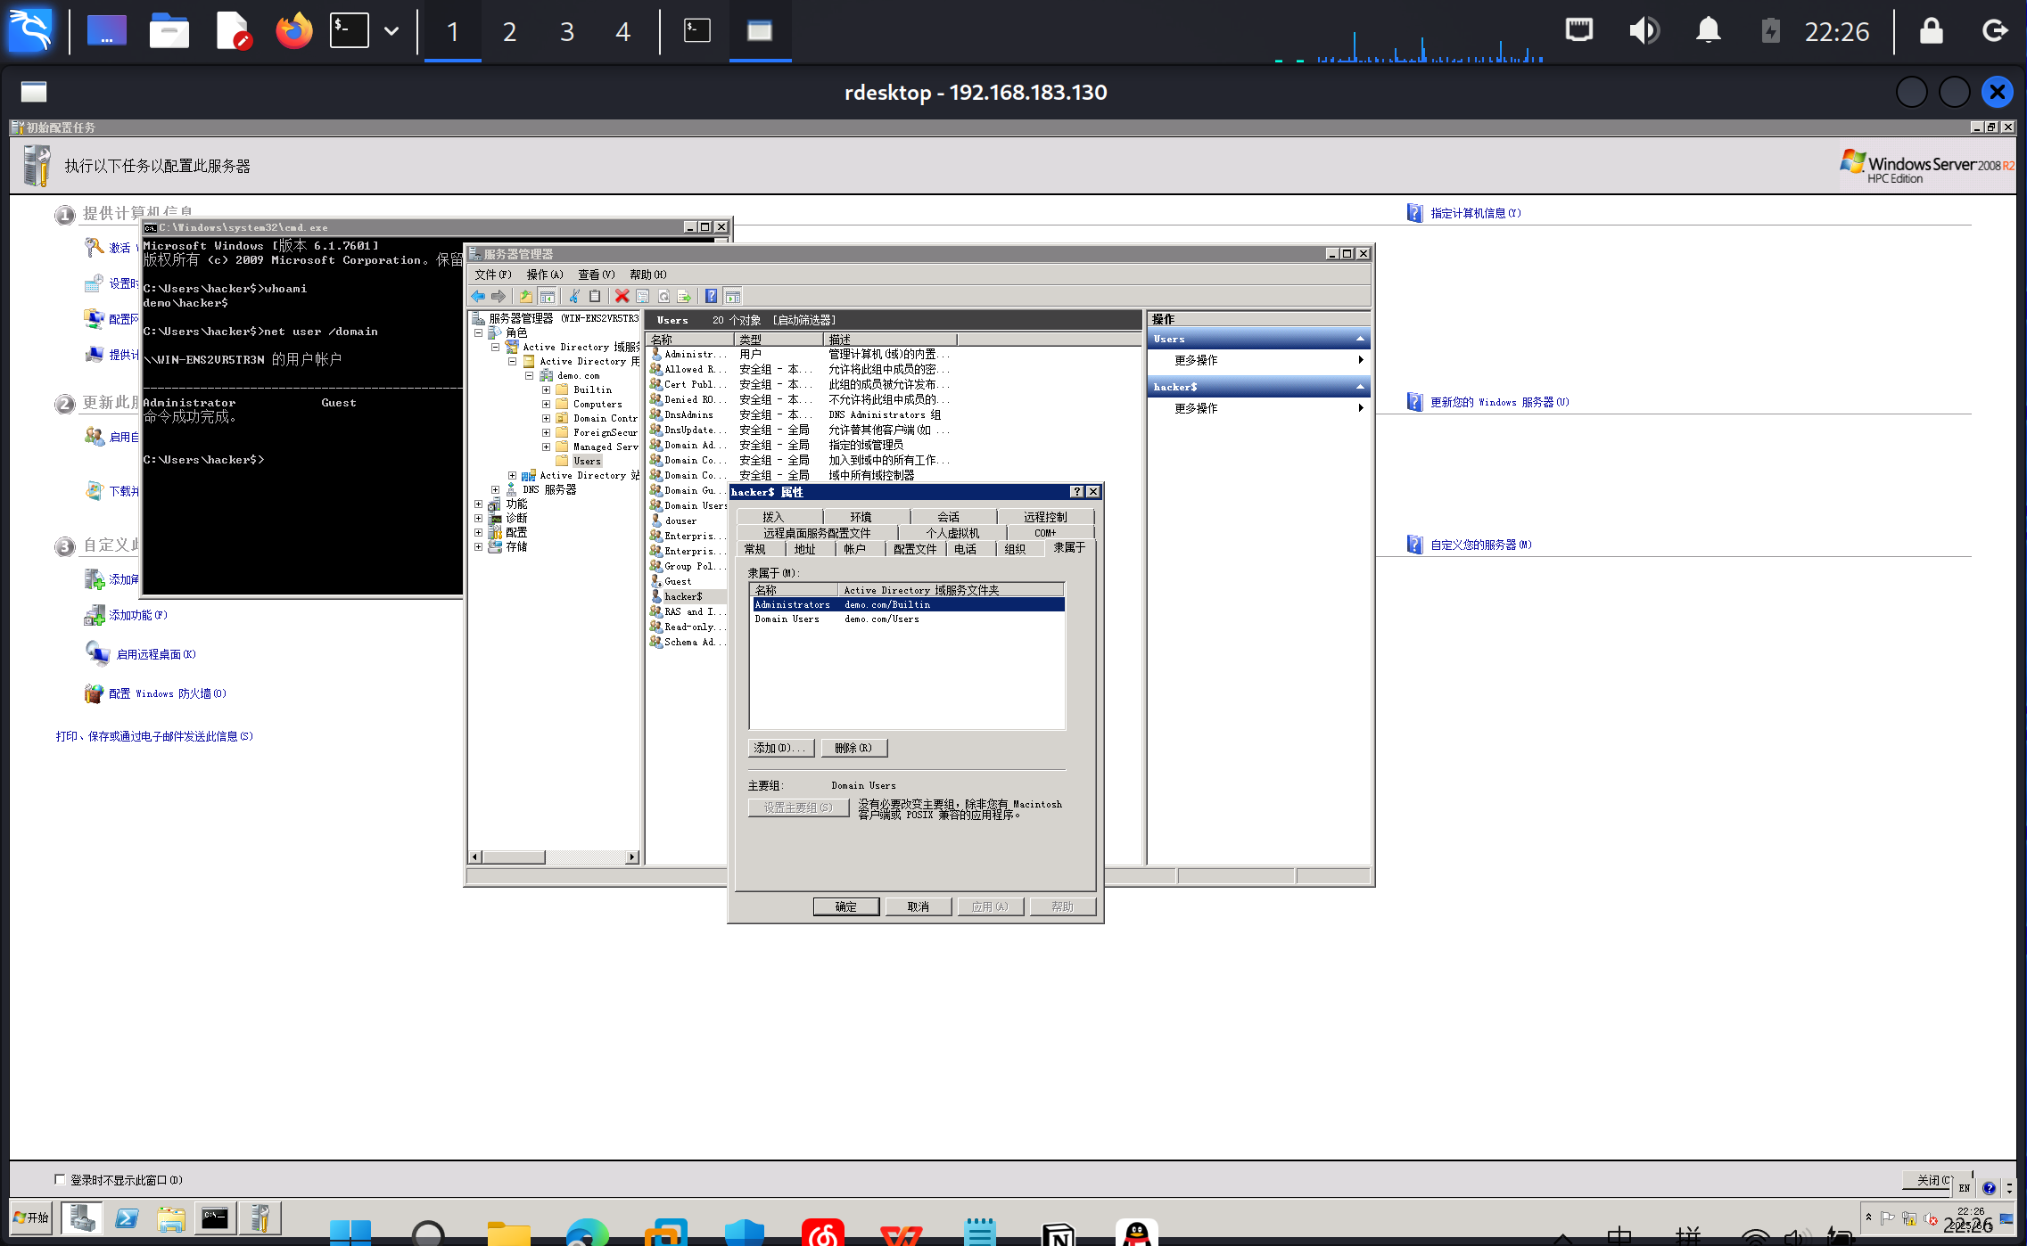Click the 添加(D) button in hacker$ properties
This screenshot has height=1246, width=2027.
point(779,748)
